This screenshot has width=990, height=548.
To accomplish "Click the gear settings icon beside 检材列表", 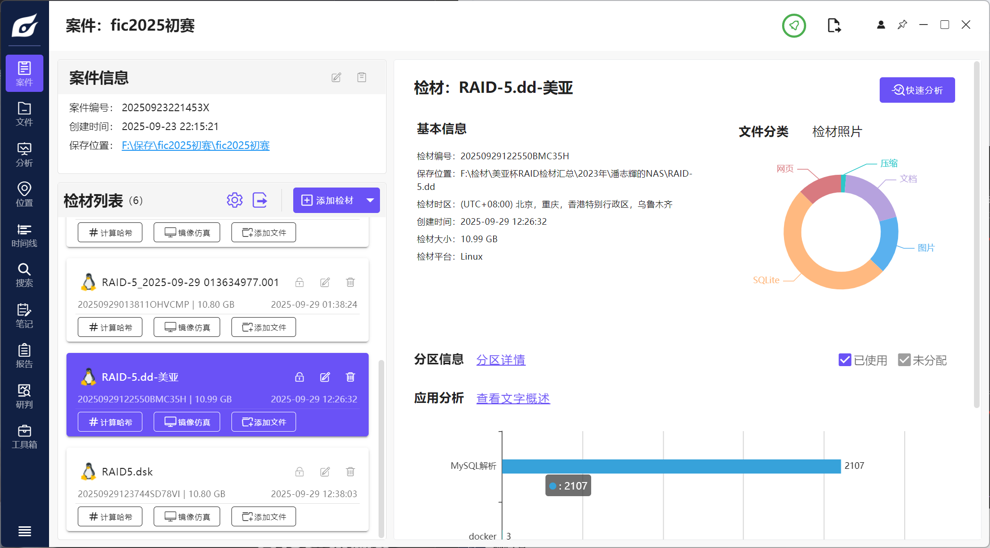I will pyautogui.click(x=234, y=200).
